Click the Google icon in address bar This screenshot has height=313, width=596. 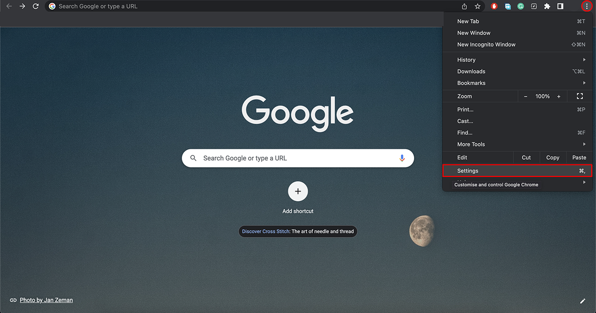[52, 6]
